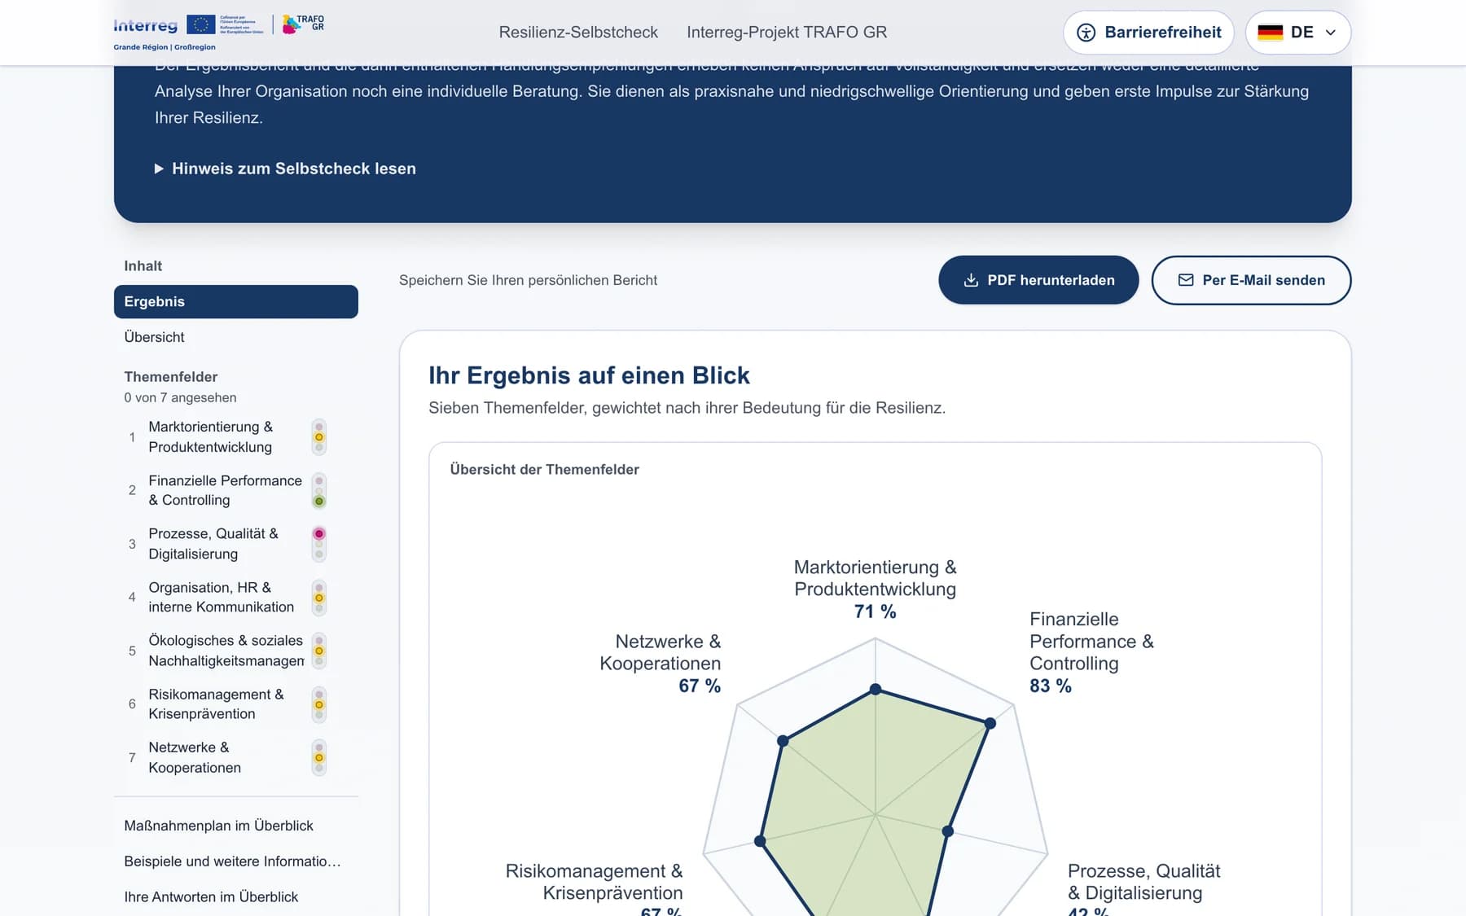Click the accessibility person icon
The image size is (1466, 916).
pos(1086,33)
